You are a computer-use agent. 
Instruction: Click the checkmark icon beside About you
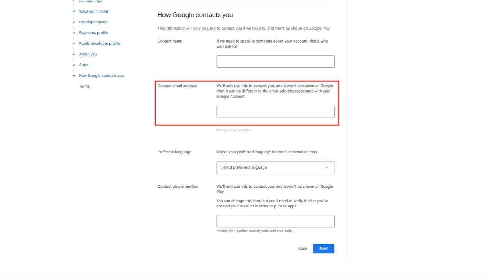point(74,54)
